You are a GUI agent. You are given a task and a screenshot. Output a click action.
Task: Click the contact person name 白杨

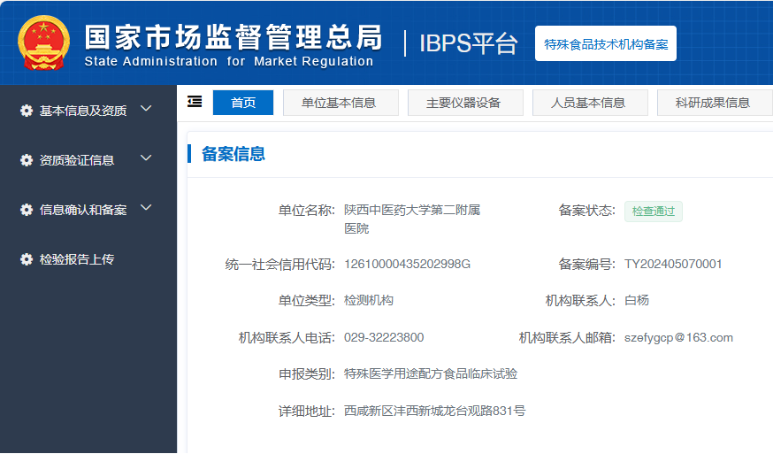click(637, 300)
